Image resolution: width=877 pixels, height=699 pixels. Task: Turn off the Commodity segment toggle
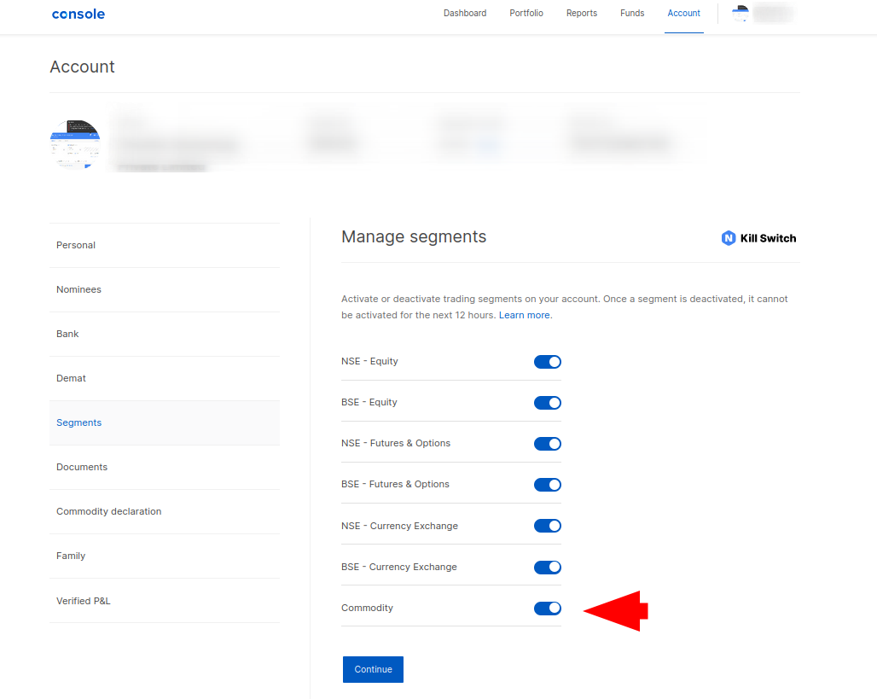[x=548, y=608]
